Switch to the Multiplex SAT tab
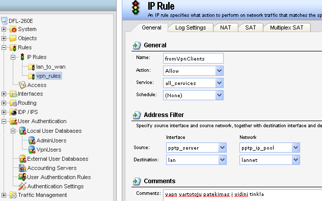Viewport: 322px width, 201px height. tap(287, 27)
